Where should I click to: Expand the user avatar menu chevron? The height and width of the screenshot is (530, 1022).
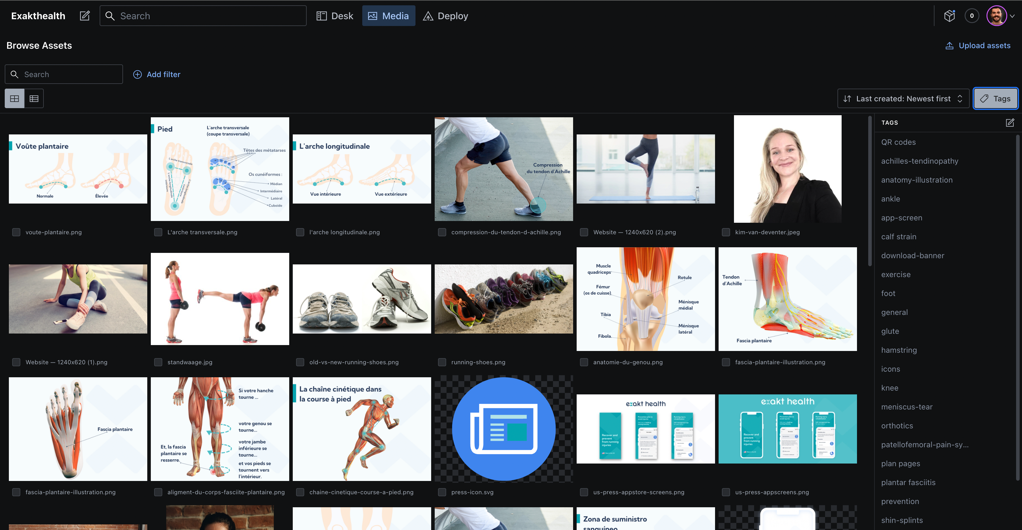pos(1012,16)
